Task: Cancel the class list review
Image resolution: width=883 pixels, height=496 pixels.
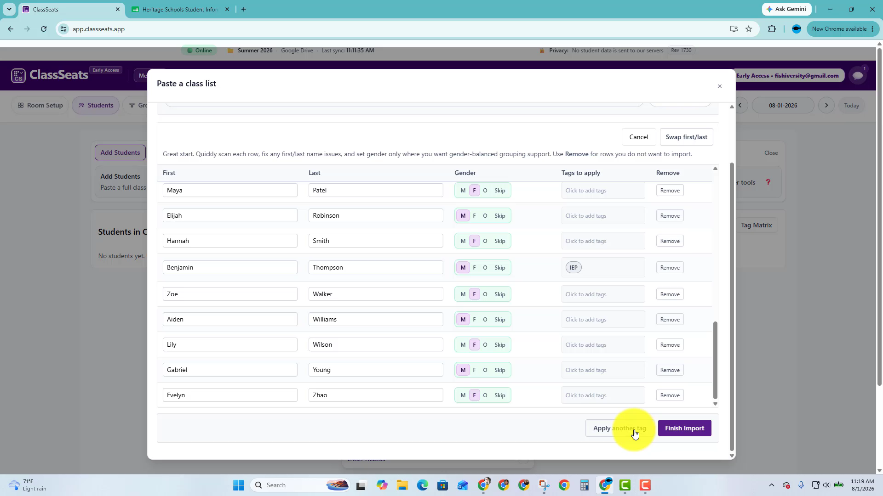Action: pos(638,137)
